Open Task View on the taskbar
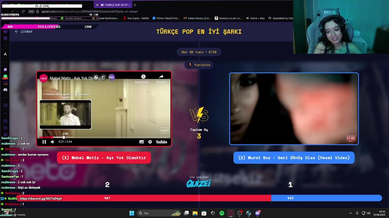 click(x=186, y=213)
